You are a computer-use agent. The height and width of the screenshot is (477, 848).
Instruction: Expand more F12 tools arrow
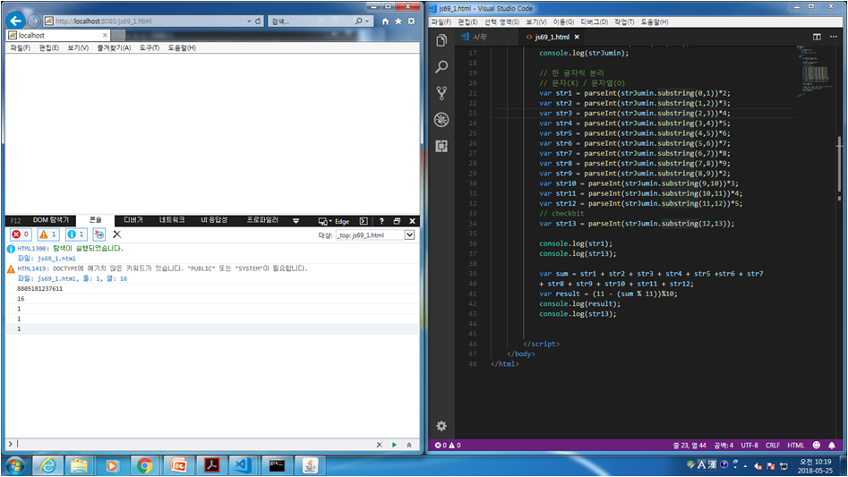tap(296, 221)
